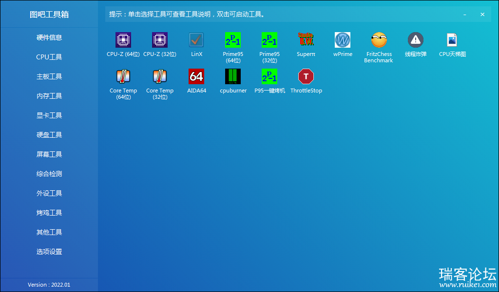The width and height of the screenshot is (499, 292).
Task: Pick the FritzChess Benchmark icon
Action: [379, 40]
